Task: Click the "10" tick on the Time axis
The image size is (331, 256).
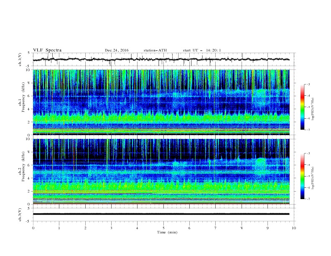Action: point(294,228)
